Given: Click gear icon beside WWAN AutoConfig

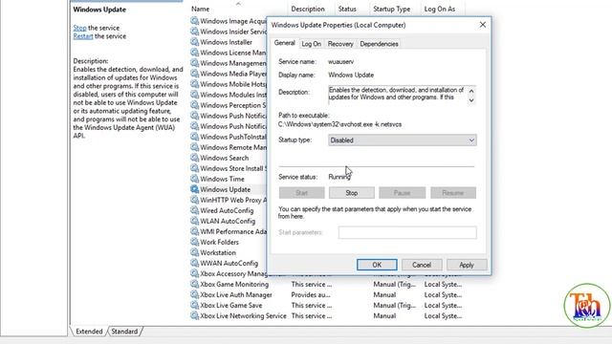Looking at the screenshot, I should tap(194, 263).
